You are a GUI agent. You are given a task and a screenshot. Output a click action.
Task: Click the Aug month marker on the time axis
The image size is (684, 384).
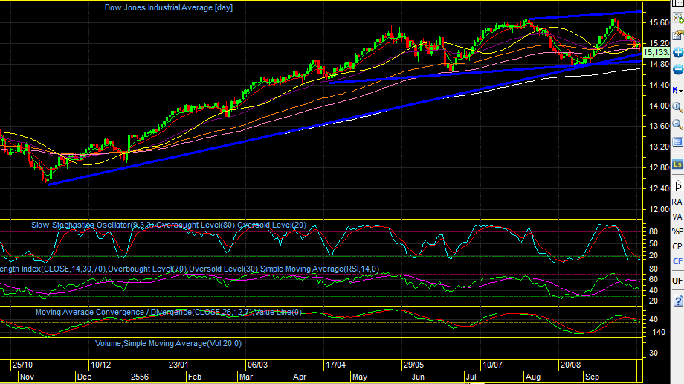(533, 377)
